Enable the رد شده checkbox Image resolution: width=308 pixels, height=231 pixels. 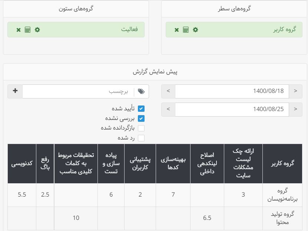pyautogui.click(x=141, y=138)
